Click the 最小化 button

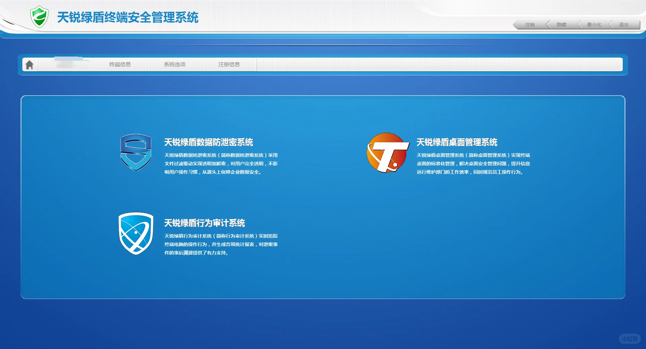coord(594,25)
